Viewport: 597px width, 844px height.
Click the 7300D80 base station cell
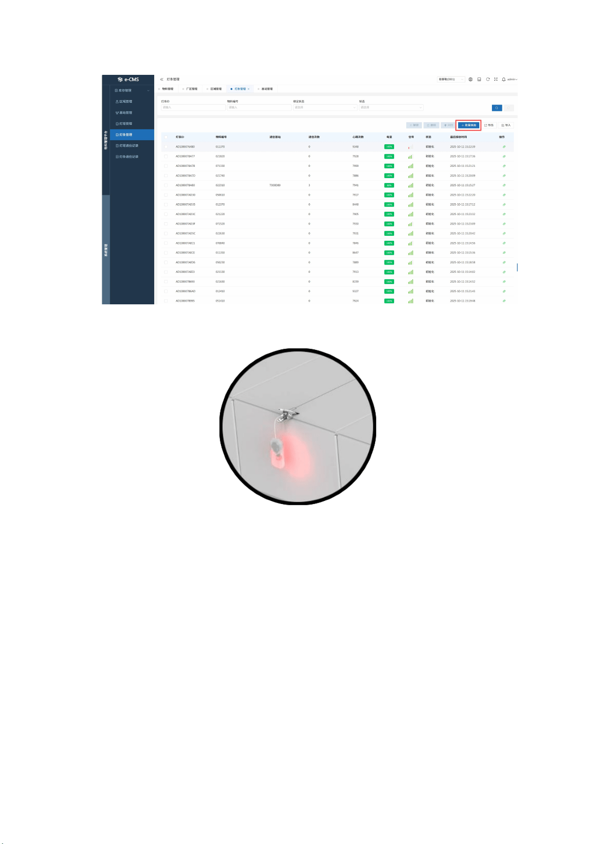tap(275, 185)
